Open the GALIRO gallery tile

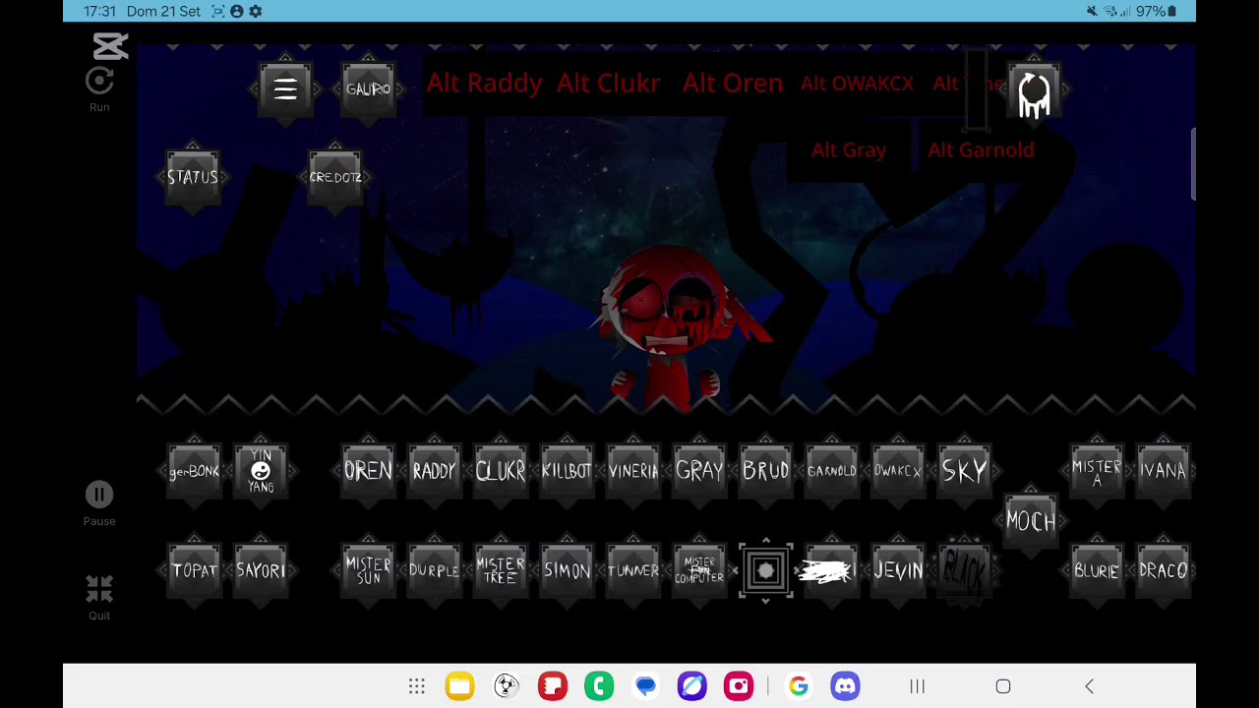368,89
